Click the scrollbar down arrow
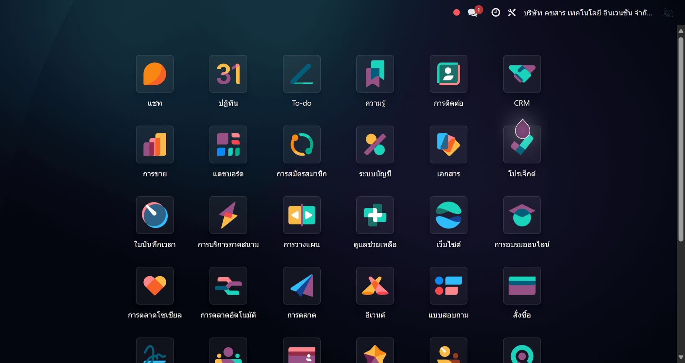The image size is (685, 363). [681, 357]
